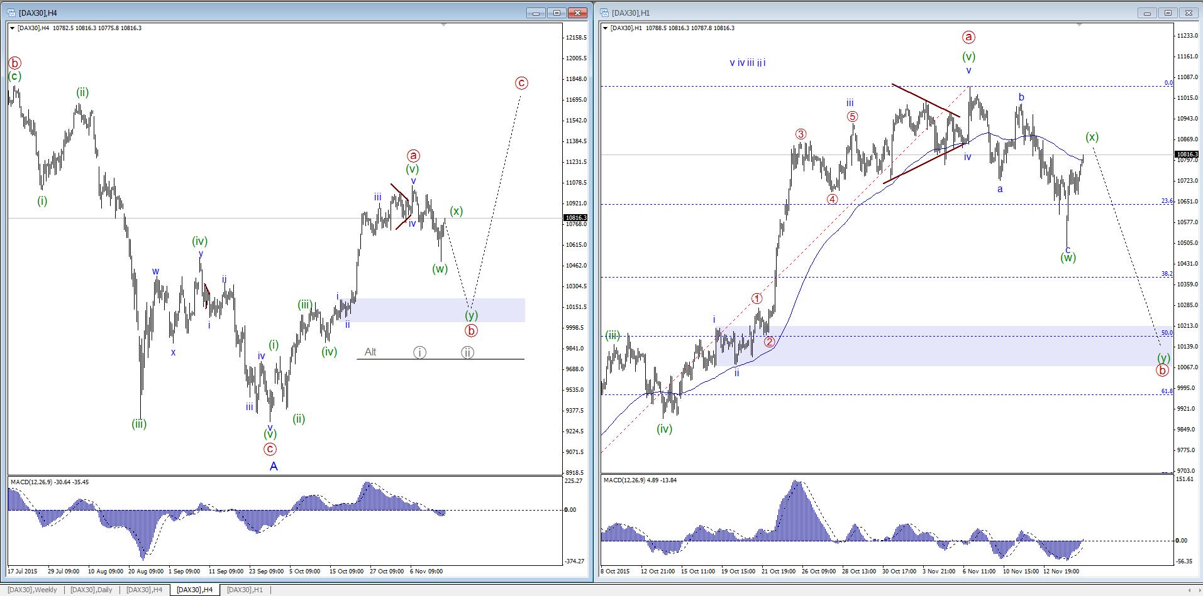Click the green (y) label in H1 chart
This screenshot has width=1203, height=596.
pos(1164,358)
